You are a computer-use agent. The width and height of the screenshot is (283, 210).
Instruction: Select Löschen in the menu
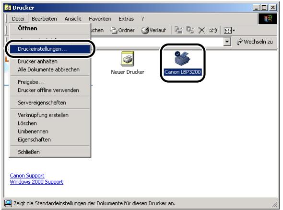[50, 123]
